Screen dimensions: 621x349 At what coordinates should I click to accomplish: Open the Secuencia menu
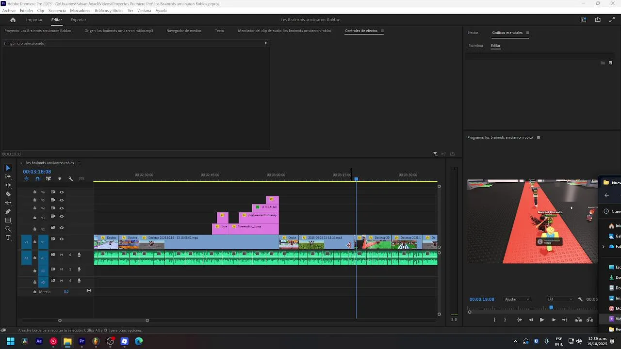click(57, 11)
